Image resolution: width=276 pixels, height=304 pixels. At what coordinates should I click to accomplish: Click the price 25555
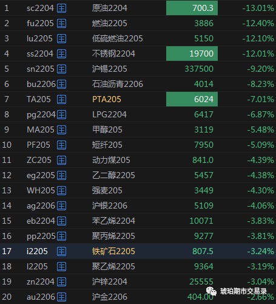pyautogui.click(x=201, y=282)
